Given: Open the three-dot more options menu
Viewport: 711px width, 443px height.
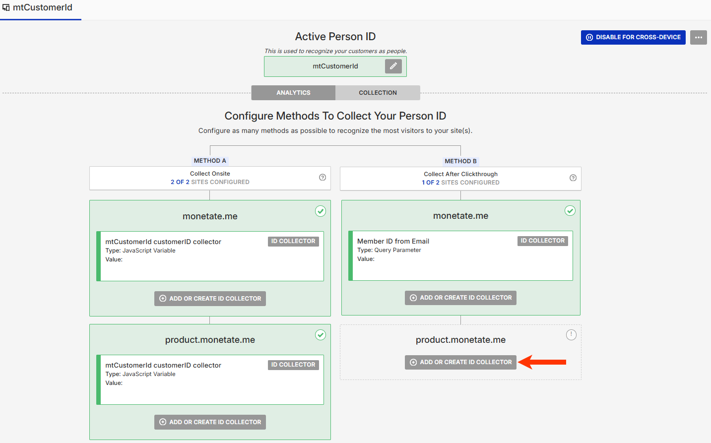Looking at the screenshot, I should 698,37.
